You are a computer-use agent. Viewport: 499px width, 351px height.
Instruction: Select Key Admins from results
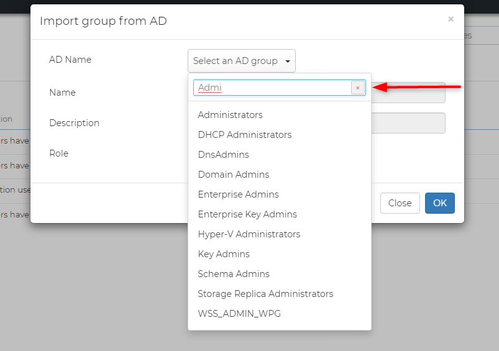pyautogui.click(x=224, y=254)
